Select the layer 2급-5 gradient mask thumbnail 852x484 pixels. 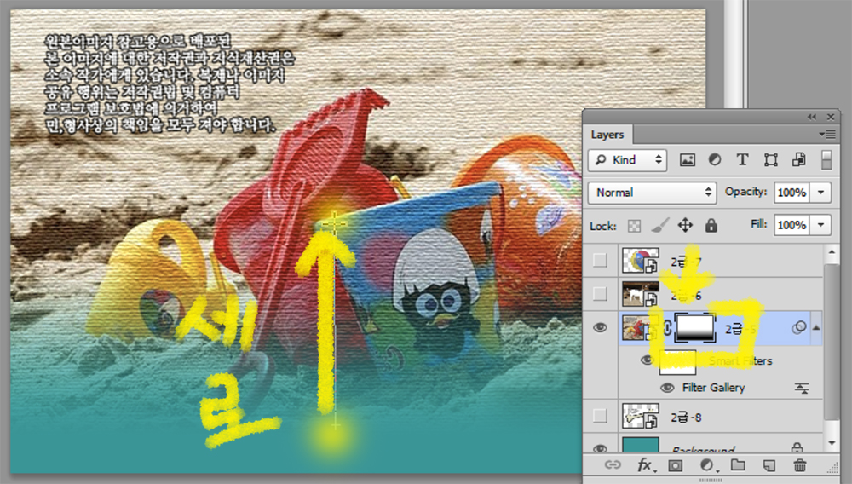point(694,327)
